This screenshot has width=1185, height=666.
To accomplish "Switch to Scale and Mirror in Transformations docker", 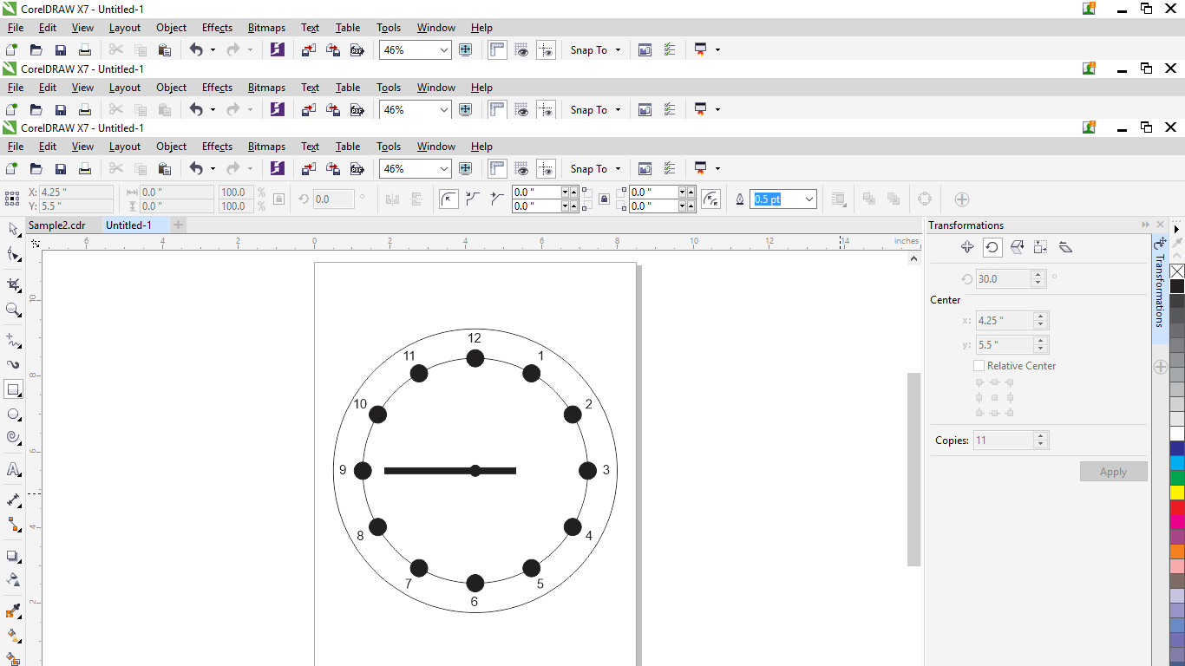I will tap(1017, 247).
